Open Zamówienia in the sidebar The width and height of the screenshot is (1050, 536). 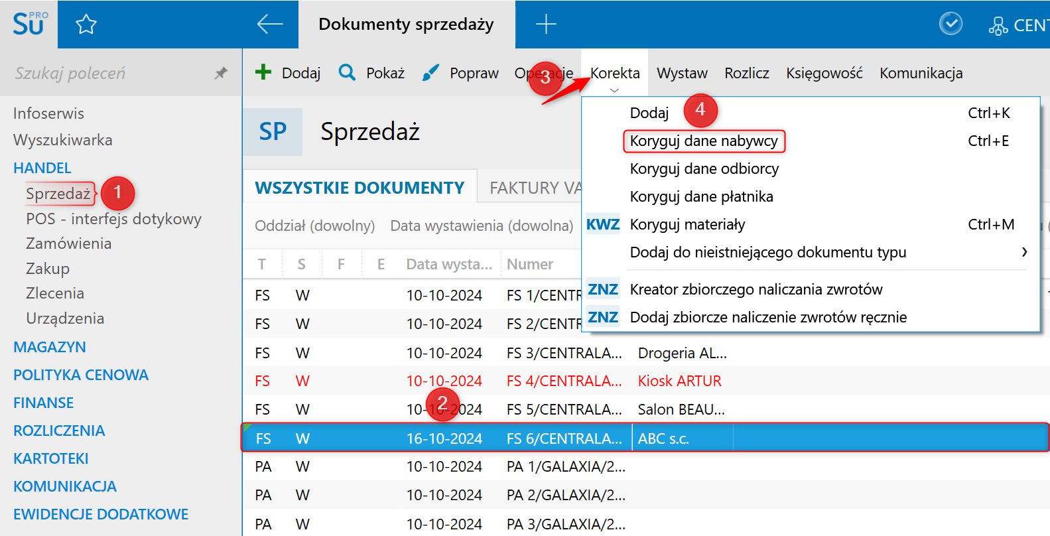coord(69,243)
